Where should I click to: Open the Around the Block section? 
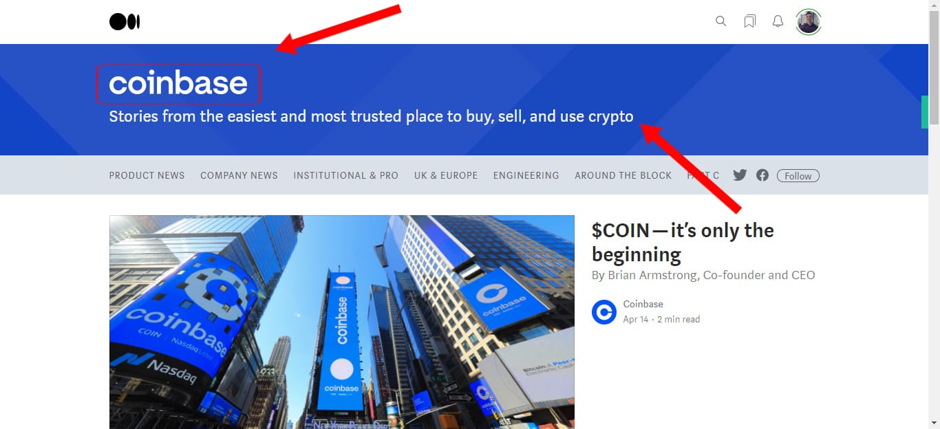click(623, 175)
